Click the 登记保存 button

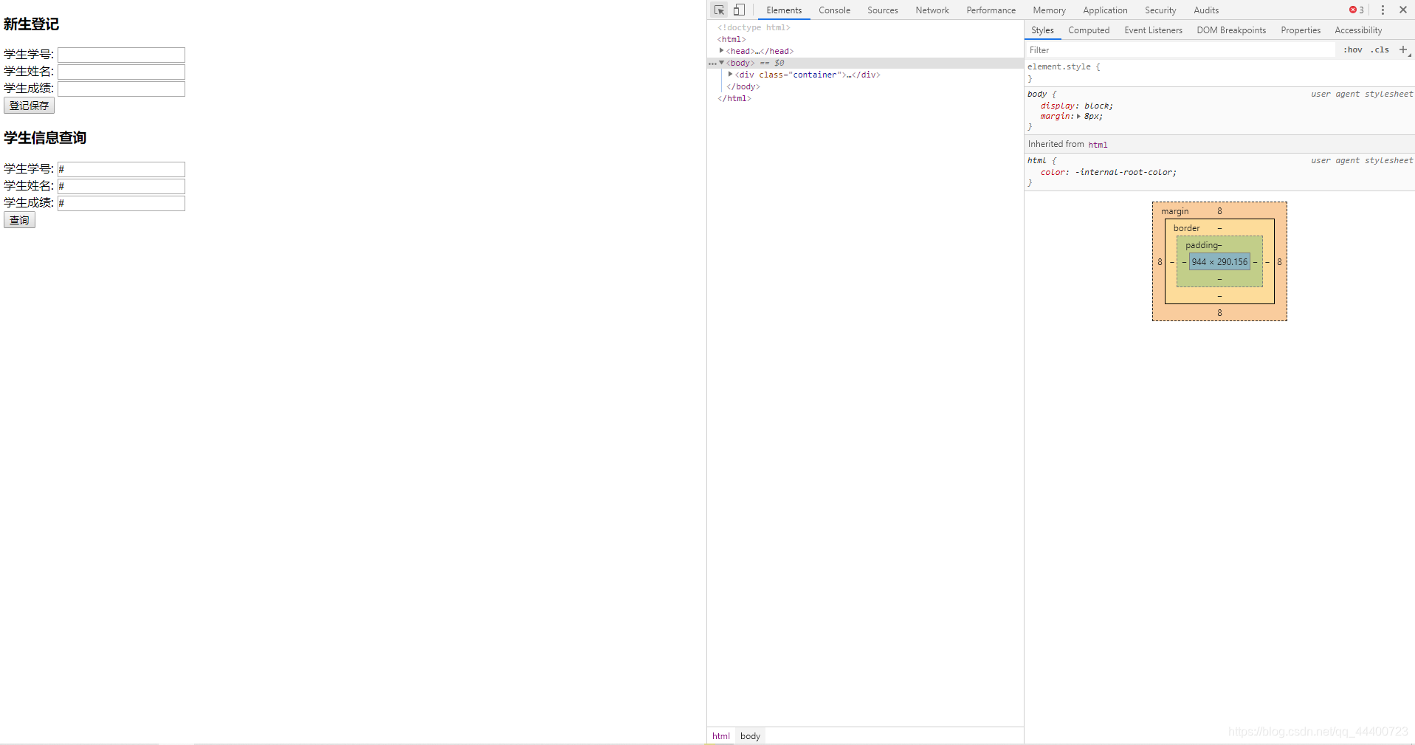point(29,106)
